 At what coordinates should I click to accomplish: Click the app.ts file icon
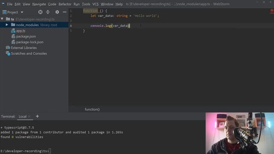13,31
